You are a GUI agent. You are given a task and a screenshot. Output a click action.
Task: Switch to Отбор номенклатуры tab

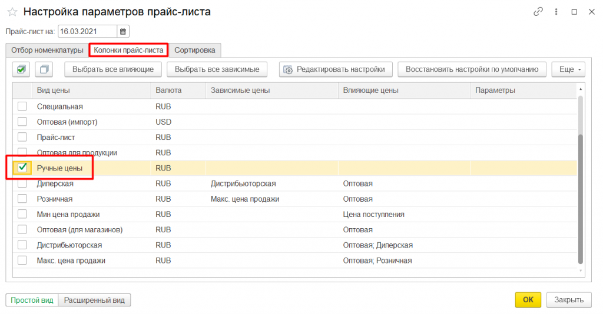tap(47, 50)
